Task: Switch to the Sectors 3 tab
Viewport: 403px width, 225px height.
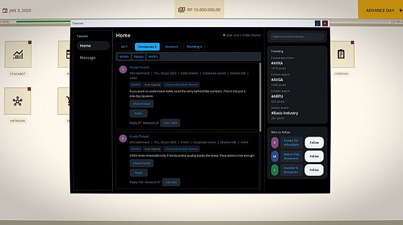Action: pos(171,47)
